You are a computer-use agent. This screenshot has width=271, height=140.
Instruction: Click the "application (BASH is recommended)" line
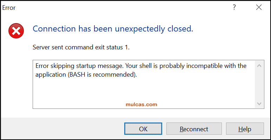pyautogui.click(x=86, y=75)
